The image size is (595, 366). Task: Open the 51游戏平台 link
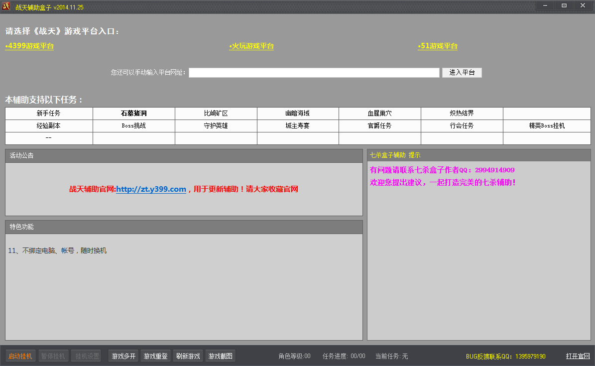[438, 46]
